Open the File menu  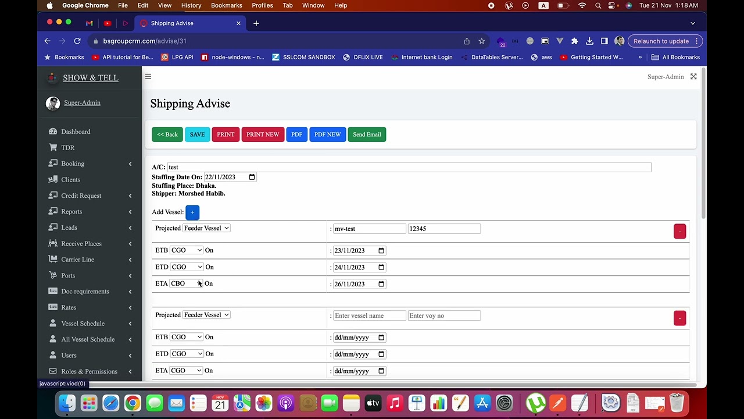coord(123,5)
